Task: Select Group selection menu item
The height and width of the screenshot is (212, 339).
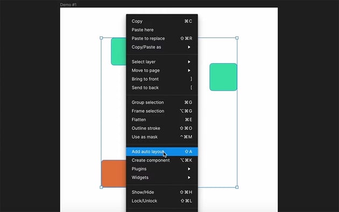Action: click(162, 102)
